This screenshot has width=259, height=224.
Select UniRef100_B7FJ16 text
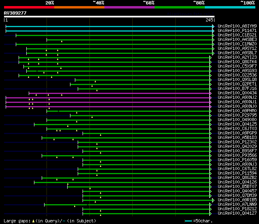(237, 89)
